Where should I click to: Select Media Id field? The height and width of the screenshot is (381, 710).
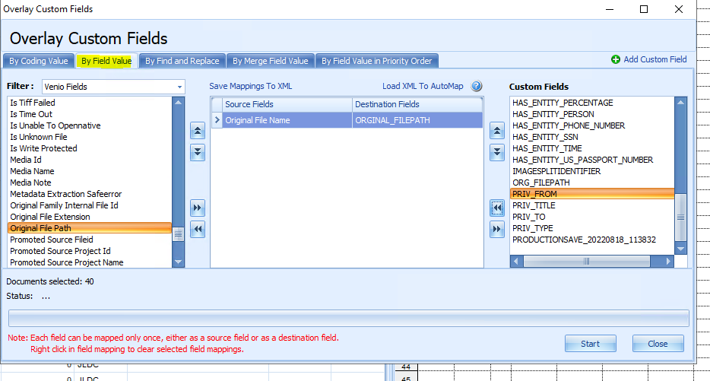tap(90, 160)
